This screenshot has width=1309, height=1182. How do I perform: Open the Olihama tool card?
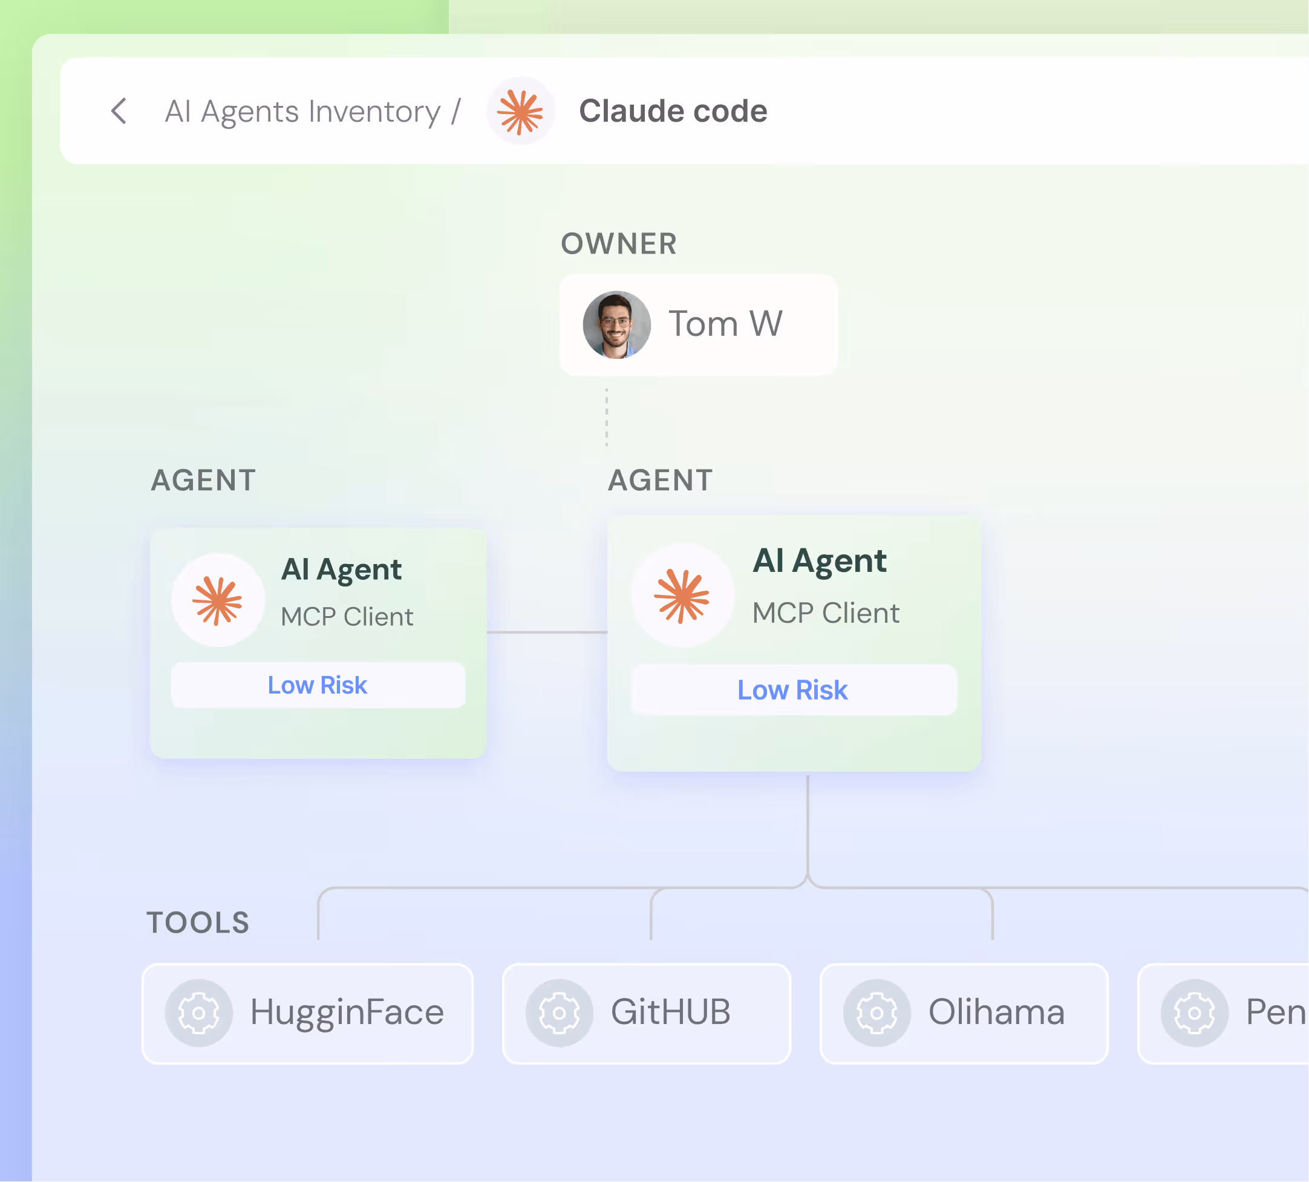point(965,1014)
